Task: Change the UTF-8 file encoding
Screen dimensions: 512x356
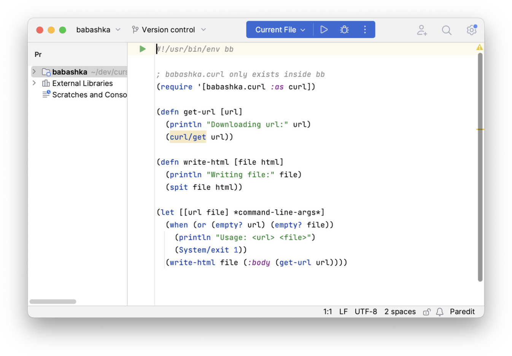Action: 366,311
